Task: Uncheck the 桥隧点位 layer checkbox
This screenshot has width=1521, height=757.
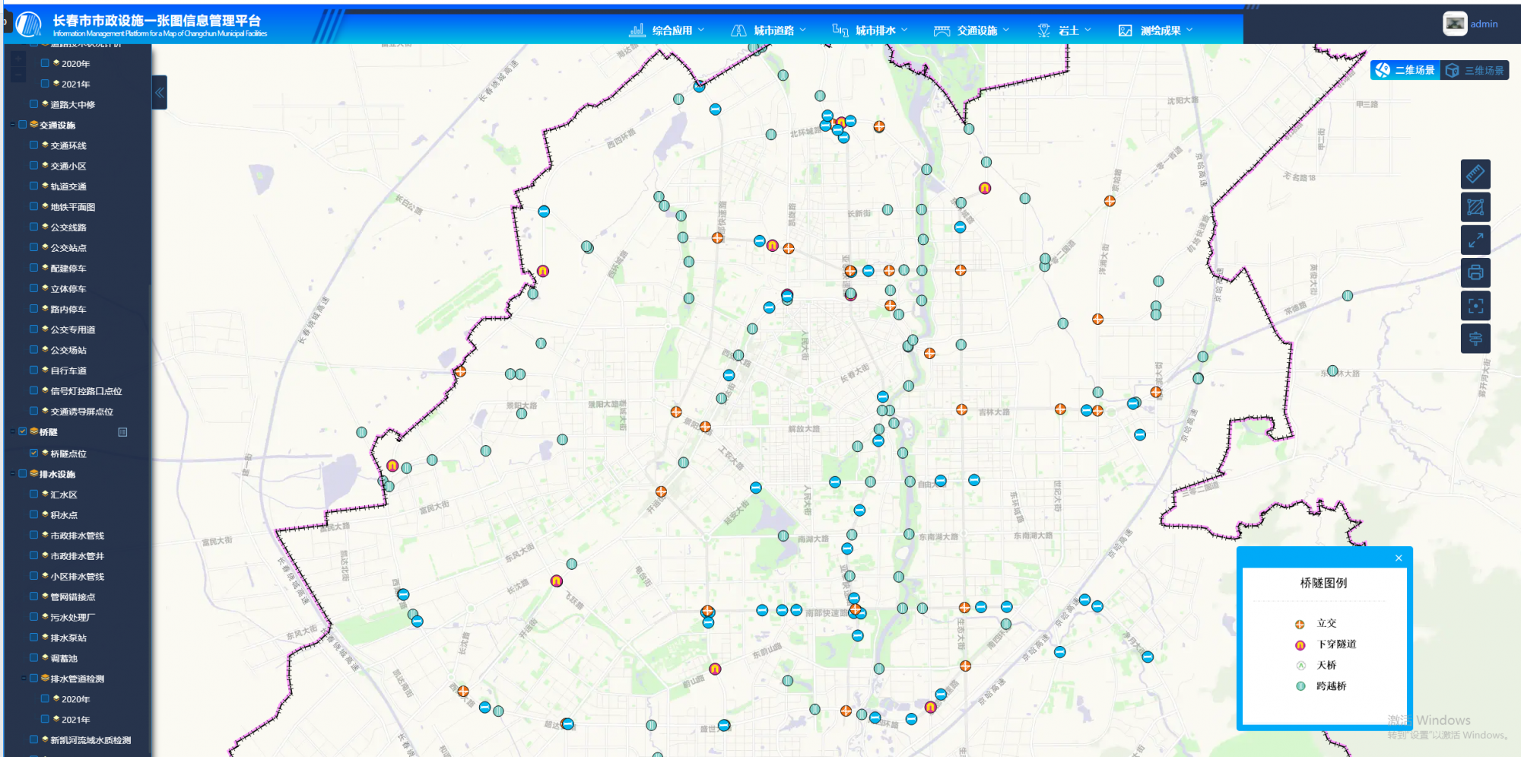Action: (x=33, y=453)
